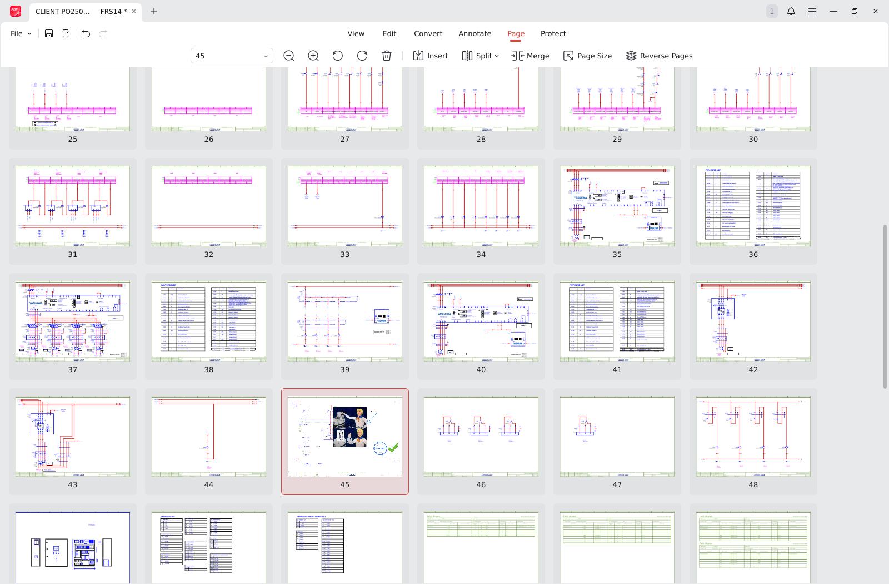Click the Print icon
The image size is (889, 584).
(66, 33)
